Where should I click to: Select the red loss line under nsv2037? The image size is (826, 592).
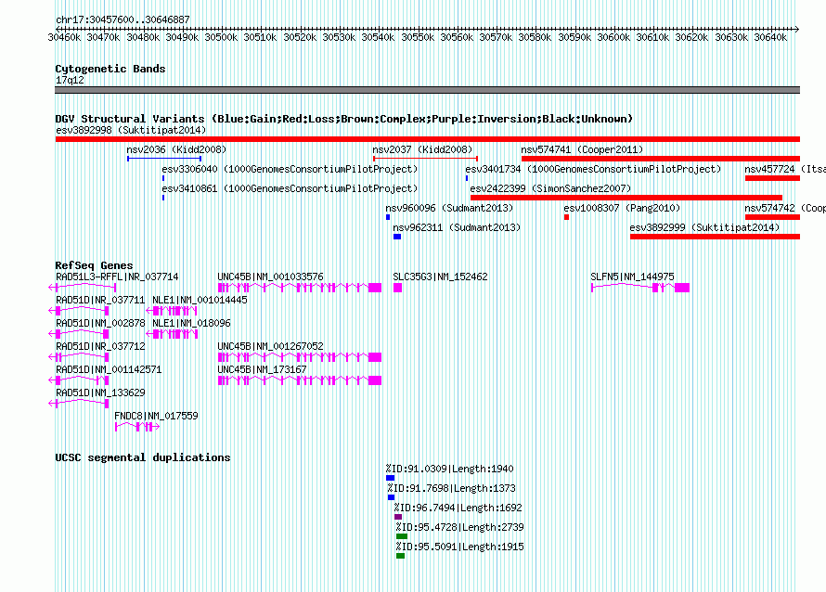(425, 159)
